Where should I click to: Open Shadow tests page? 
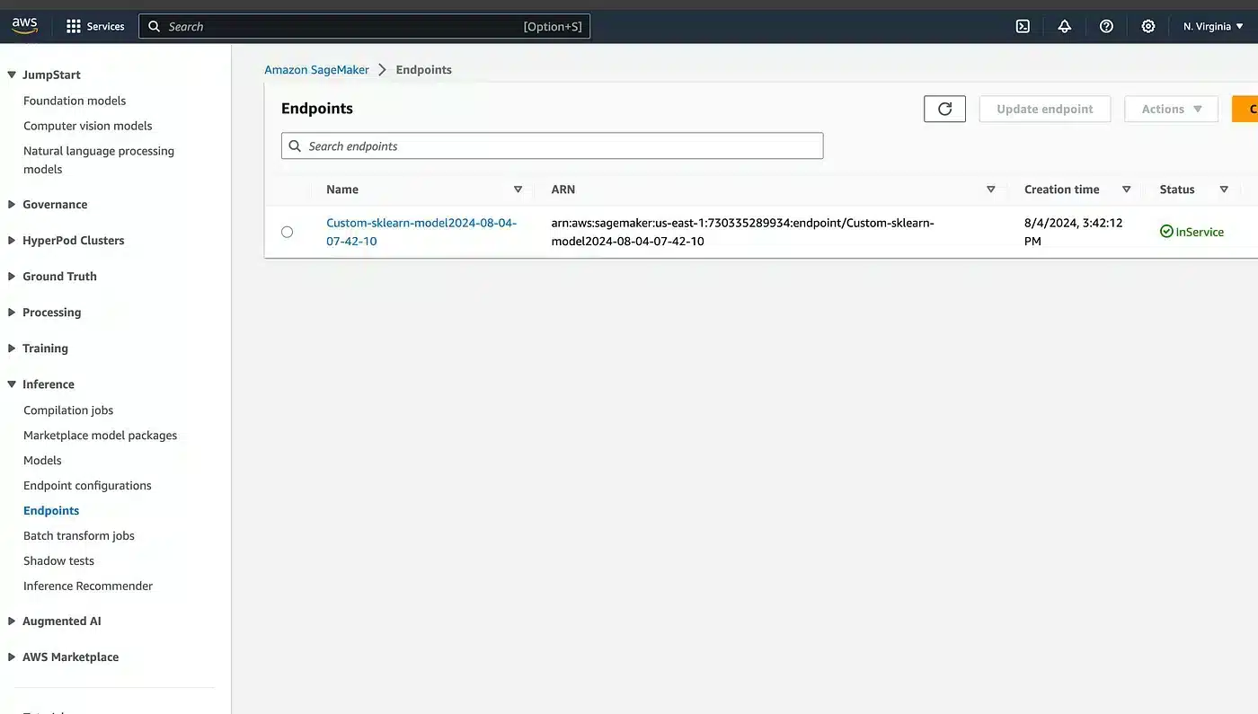[58, 561]
